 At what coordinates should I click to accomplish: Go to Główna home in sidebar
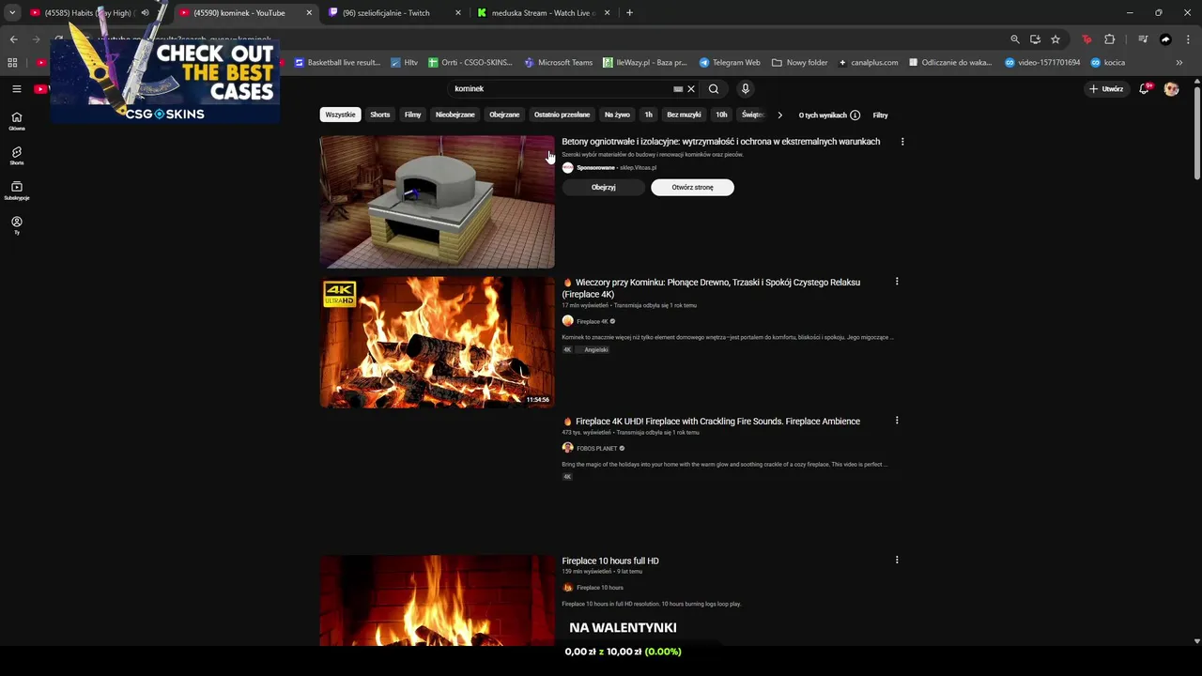tap(17, 121)
